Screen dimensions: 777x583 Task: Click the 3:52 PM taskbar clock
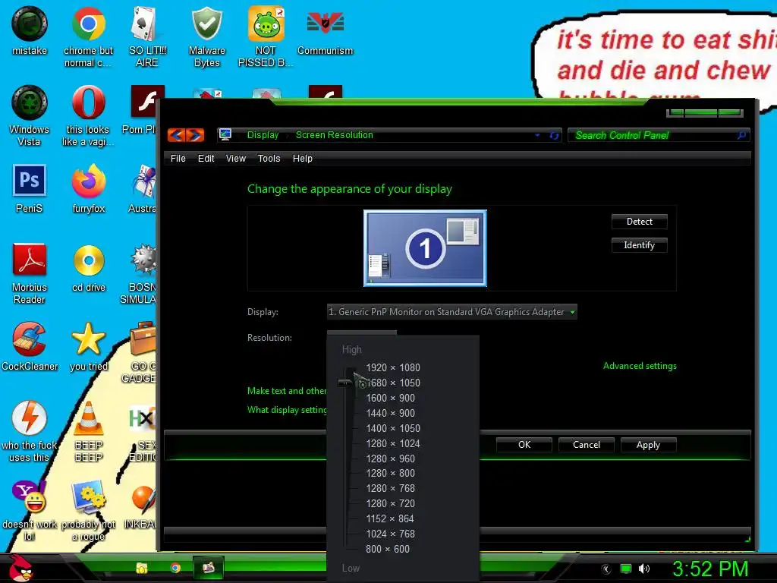(710, 569)
